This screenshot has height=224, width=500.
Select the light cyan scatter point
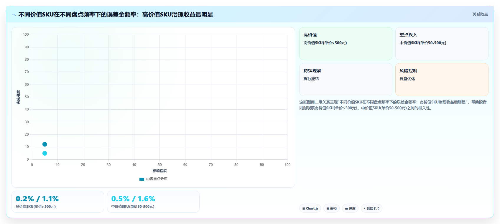click(45, 153)
